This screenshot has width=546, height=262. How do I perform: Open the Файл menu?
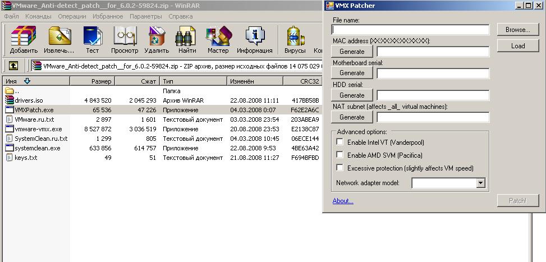11,16
